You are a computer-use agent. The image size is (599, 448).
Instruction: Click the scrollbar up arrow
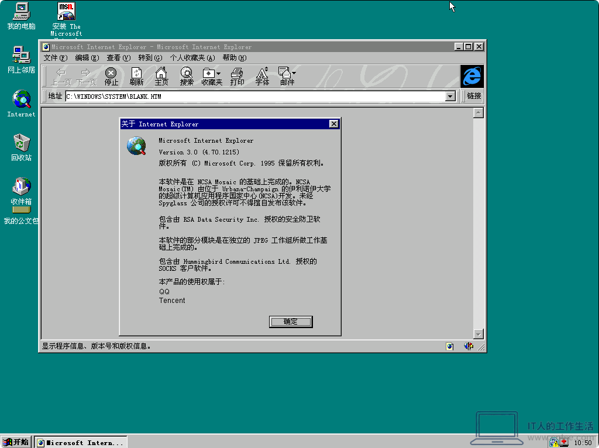(478, 113)
